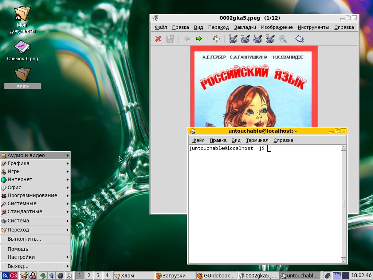Open the Терминал menu in the terminal window

point(257,140)
